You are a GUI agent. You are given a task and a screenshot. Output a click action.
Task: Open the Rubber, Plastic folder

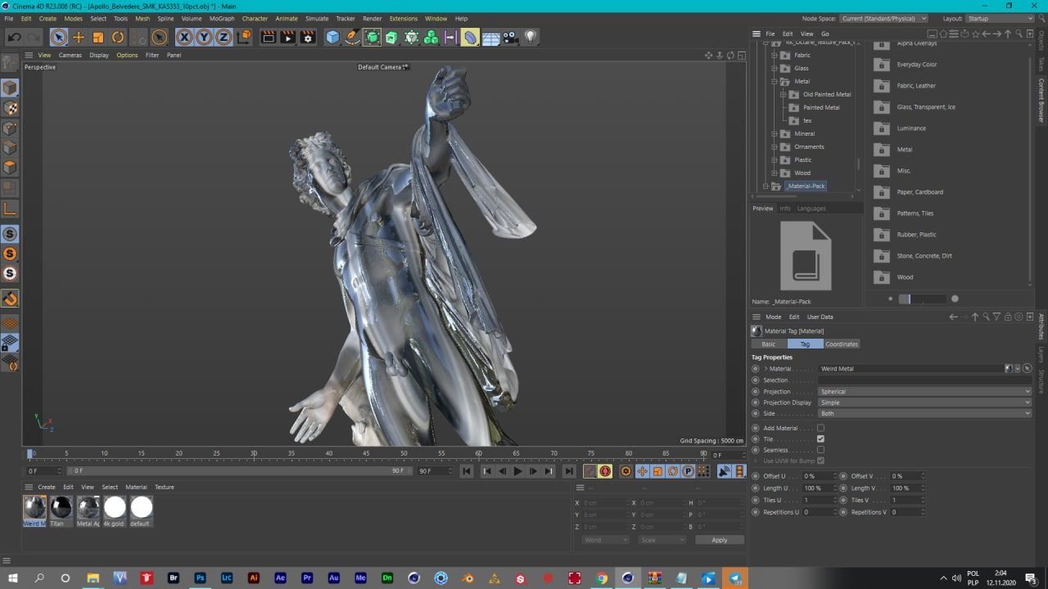tap(916, 235)
